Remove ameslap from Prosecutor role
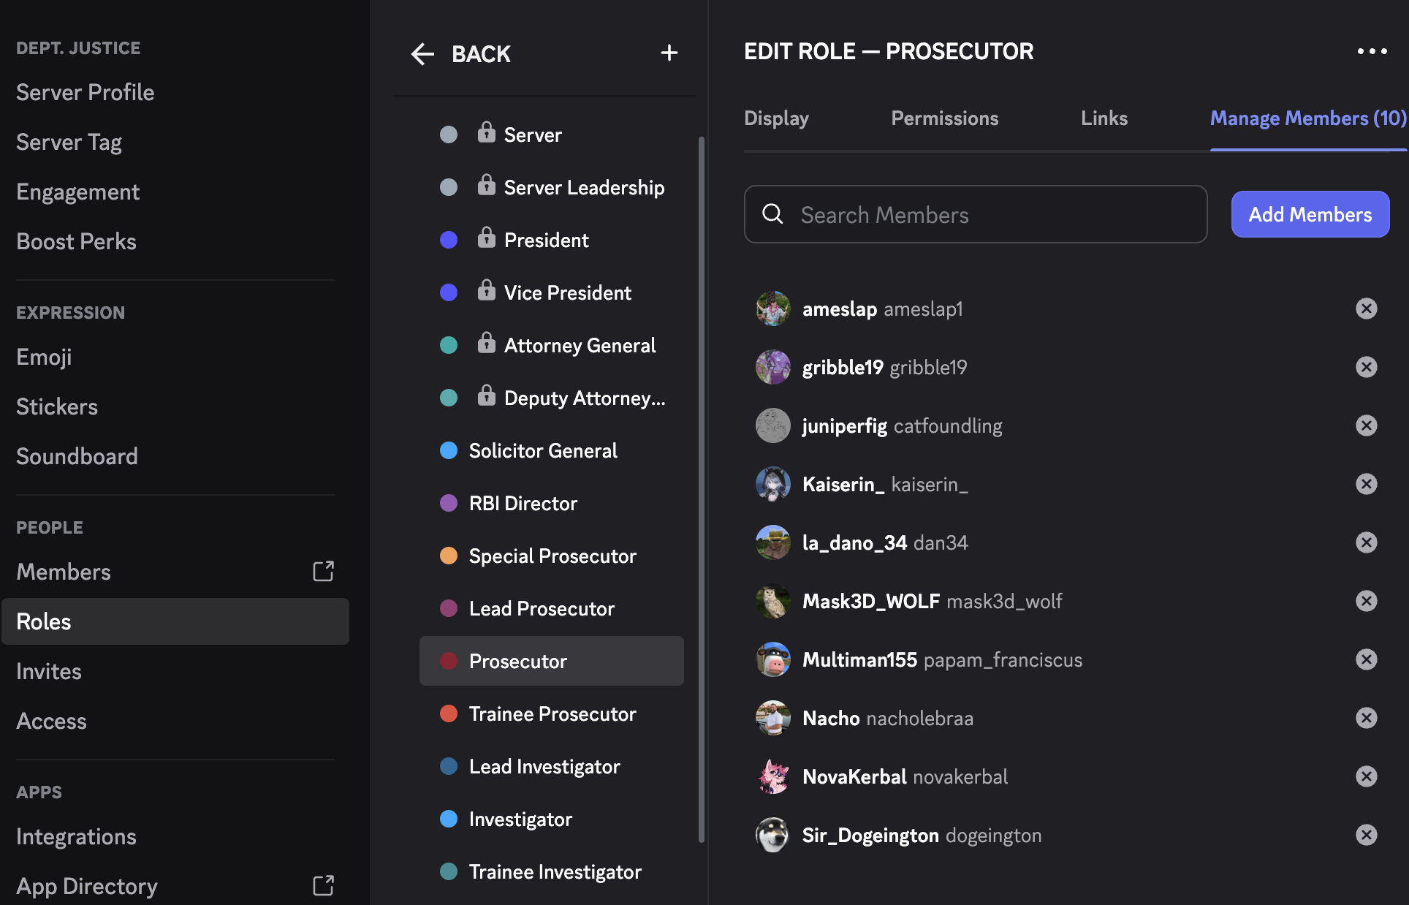Screen dimensions: 1409x905 1366,308
